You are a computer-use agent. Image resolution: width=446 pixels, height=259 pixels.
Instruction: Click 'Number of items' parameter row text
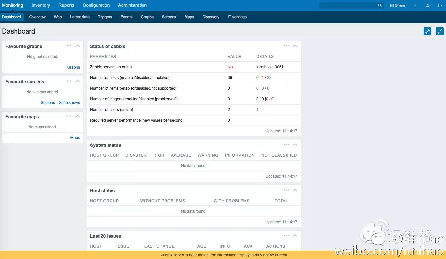[x=133, y=88]
